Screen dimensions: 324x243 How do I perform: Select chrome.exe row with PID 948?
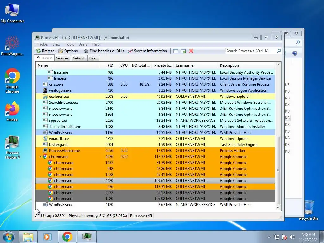pyautogui.click(x=155, y=169)
